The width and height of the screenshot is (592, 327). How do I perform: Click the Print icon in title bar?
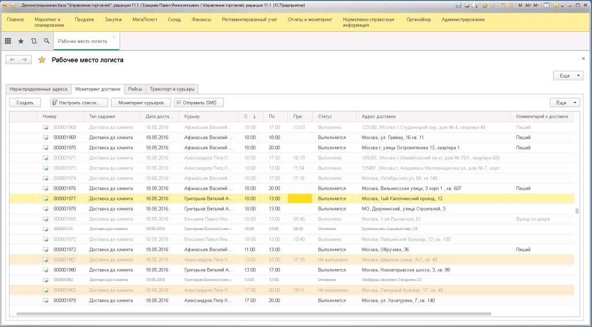467,5
